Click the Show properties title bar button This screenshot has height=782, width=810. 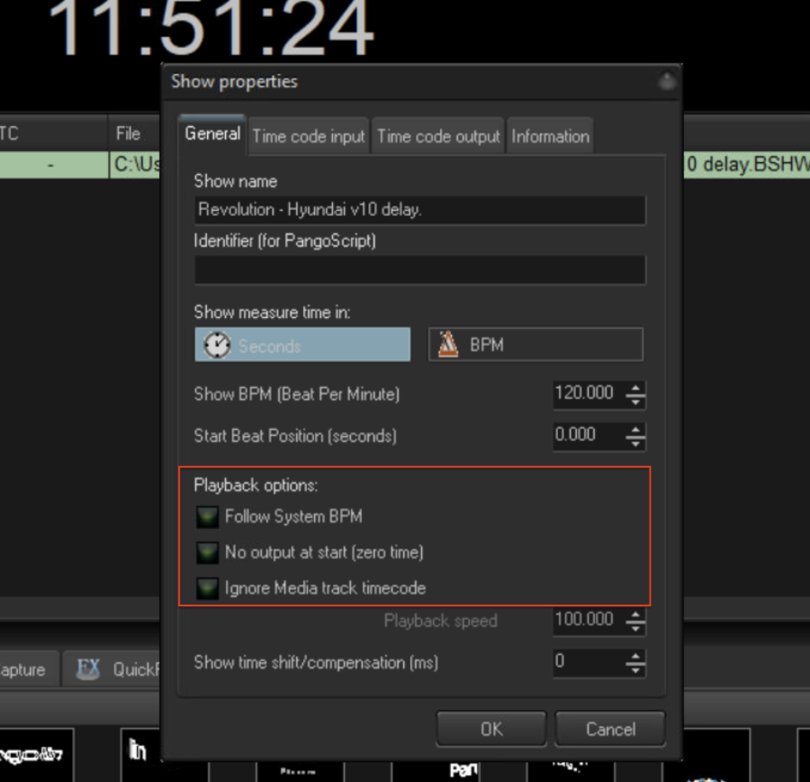[x=666, y=82]
